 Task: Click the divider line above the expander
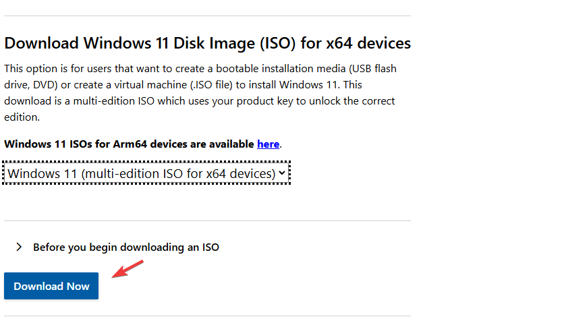(x=207, y=220)
